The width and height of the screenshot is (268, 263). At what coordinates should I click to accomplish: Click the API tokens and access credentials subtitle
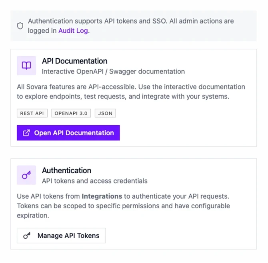click(94, 181)
